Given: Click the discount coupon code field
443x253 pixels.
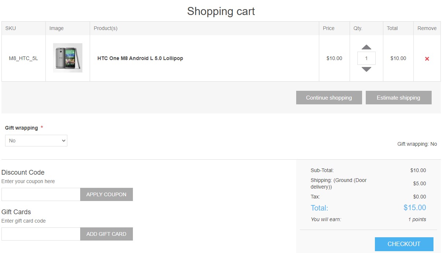Looking at the screenshot, I should tap(41, 194).
